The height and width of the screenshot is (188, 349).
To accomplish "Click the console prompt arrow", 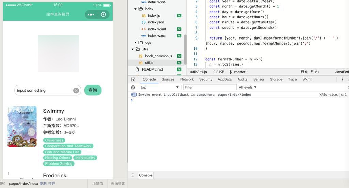I will (x=132, y=100).
